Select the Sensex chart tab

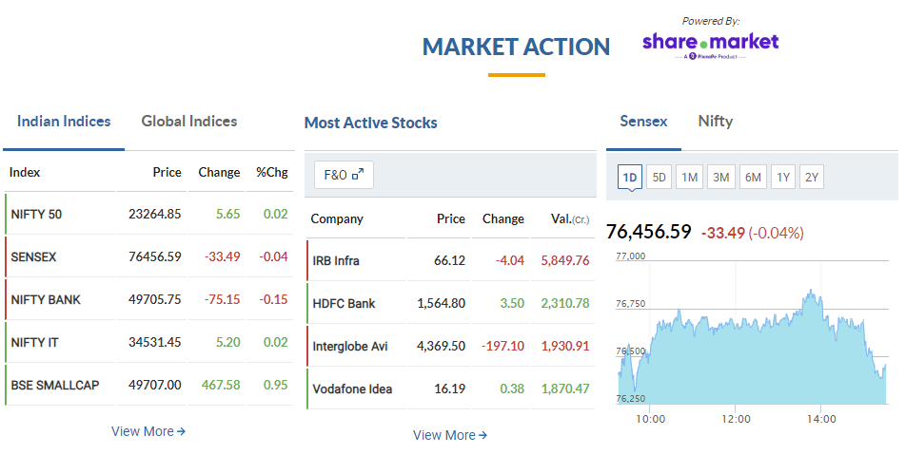(x=643, y=121)
